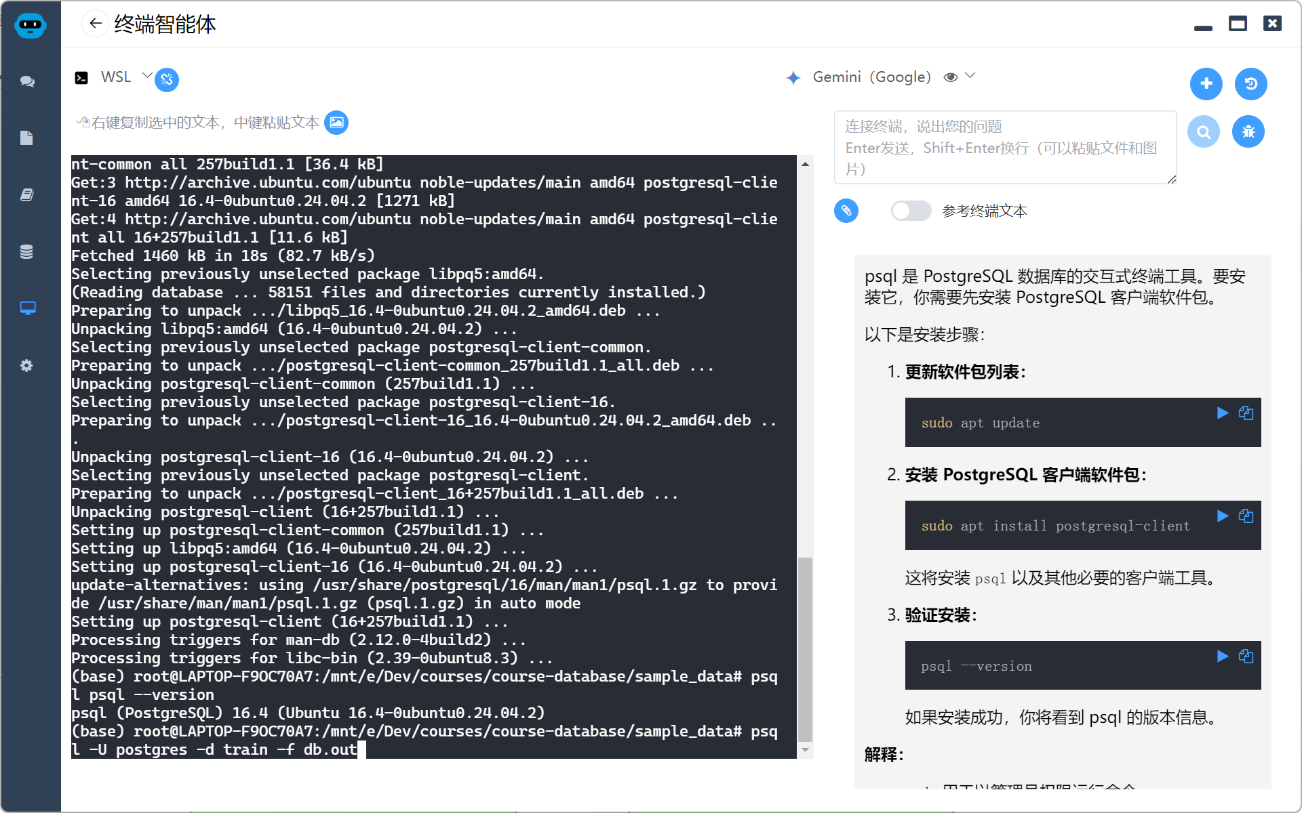Maximize the application window
The width and height of the screenshot is (1302, 813).
coord(1238,24)
